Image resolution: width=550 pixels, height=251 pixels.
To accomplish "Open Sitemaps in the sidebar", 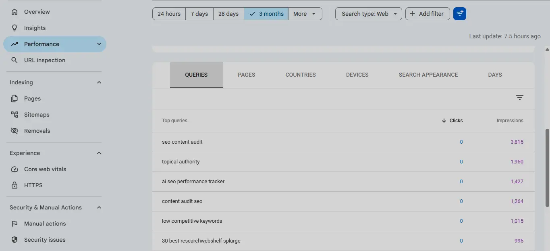I will pyautogui.click(x=55, y=115).
